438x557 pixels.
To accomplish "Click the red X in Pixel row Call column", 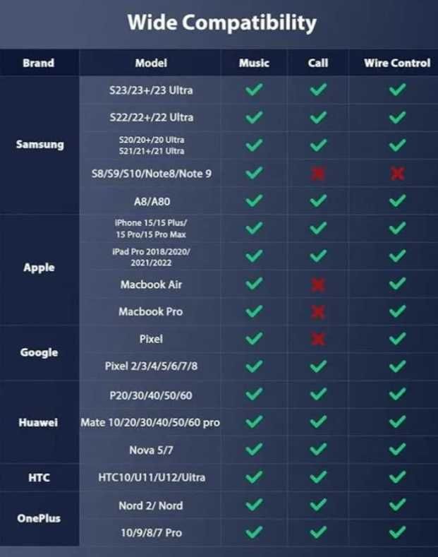I will (x=318, y=339).
